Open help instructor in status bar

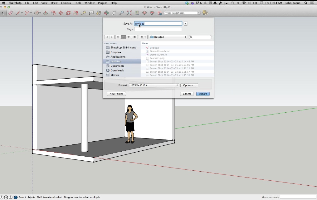click(16, 197)
